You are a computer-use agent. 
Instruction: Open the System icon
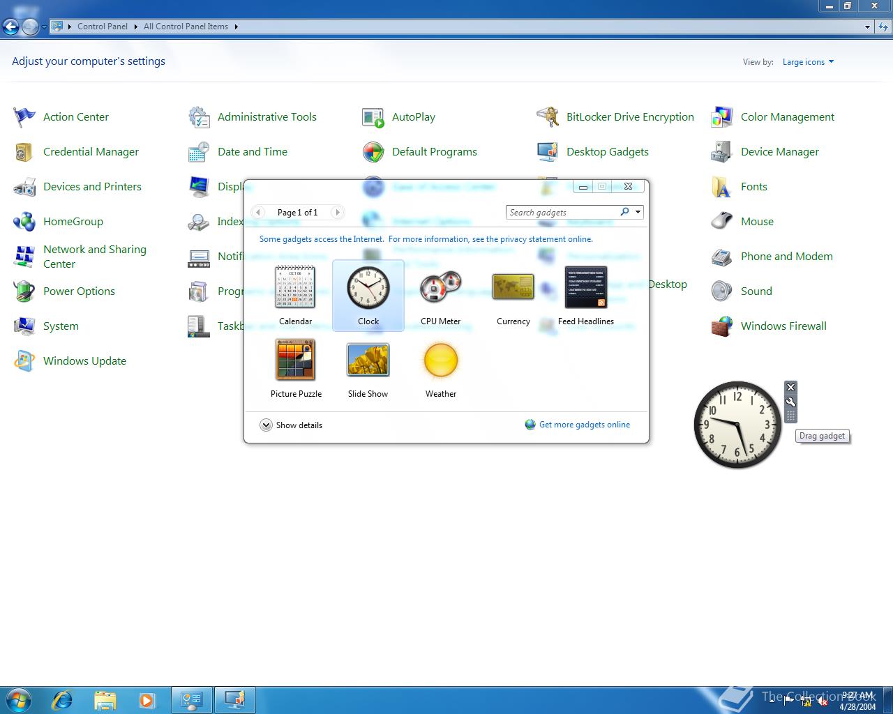point(24,326)
